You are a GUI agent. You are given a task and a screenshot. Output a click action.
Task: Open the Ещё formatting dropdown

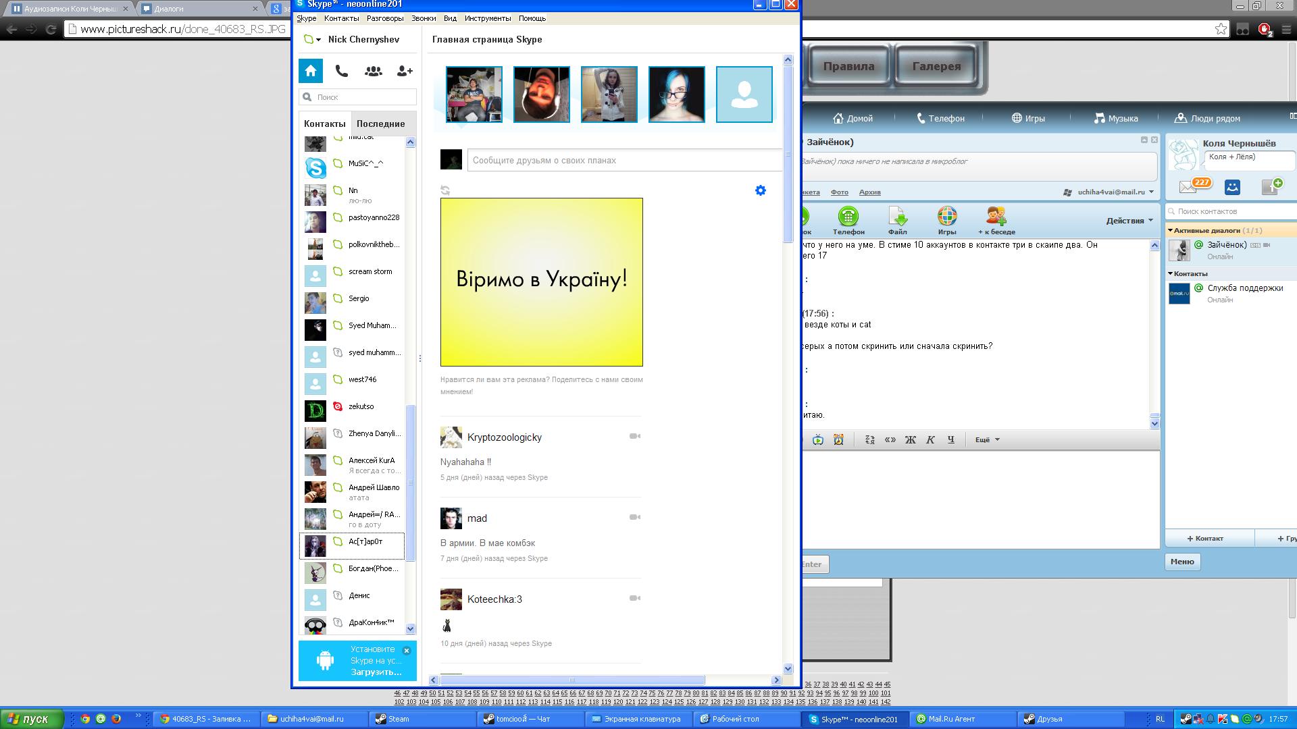click(x=987, y=440)
